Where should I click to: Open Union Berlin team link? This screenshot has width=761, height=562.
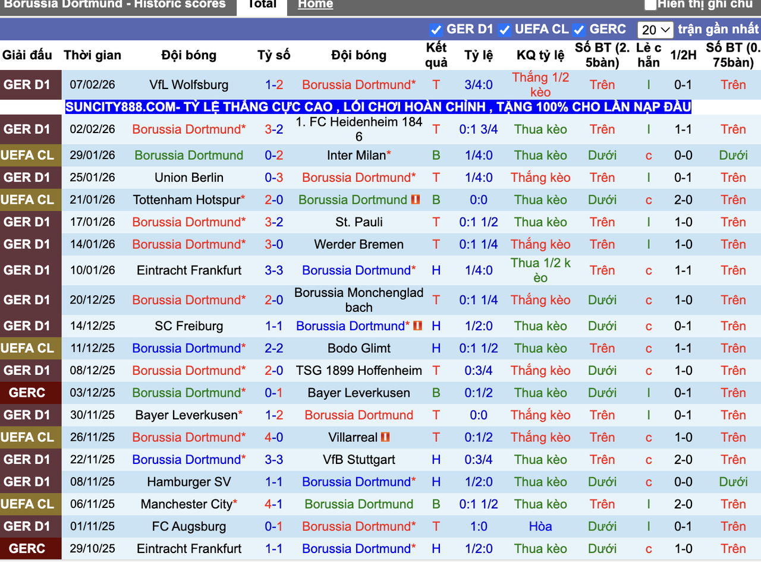click(x=189, y=178)
